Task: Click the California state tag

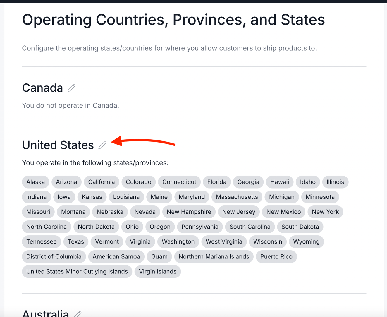Action: tap(101, 182)
